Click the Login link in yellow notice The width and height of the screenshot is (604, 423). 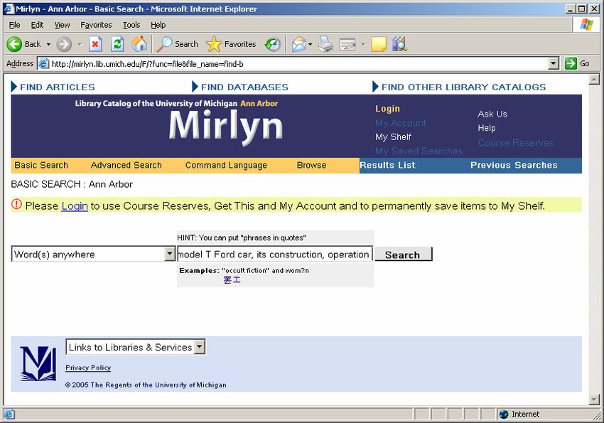(x=75, y=206)
